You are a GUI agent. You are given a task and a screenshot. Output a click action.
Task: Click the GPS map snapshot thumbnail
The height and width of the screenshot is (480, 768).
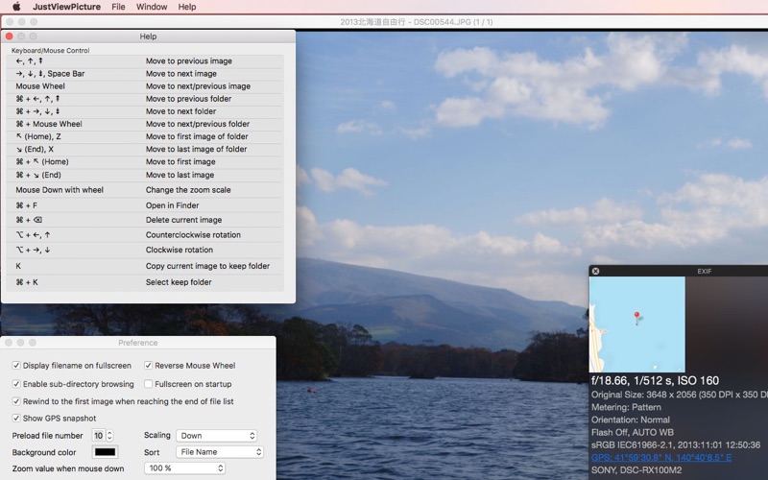(636, 324)
